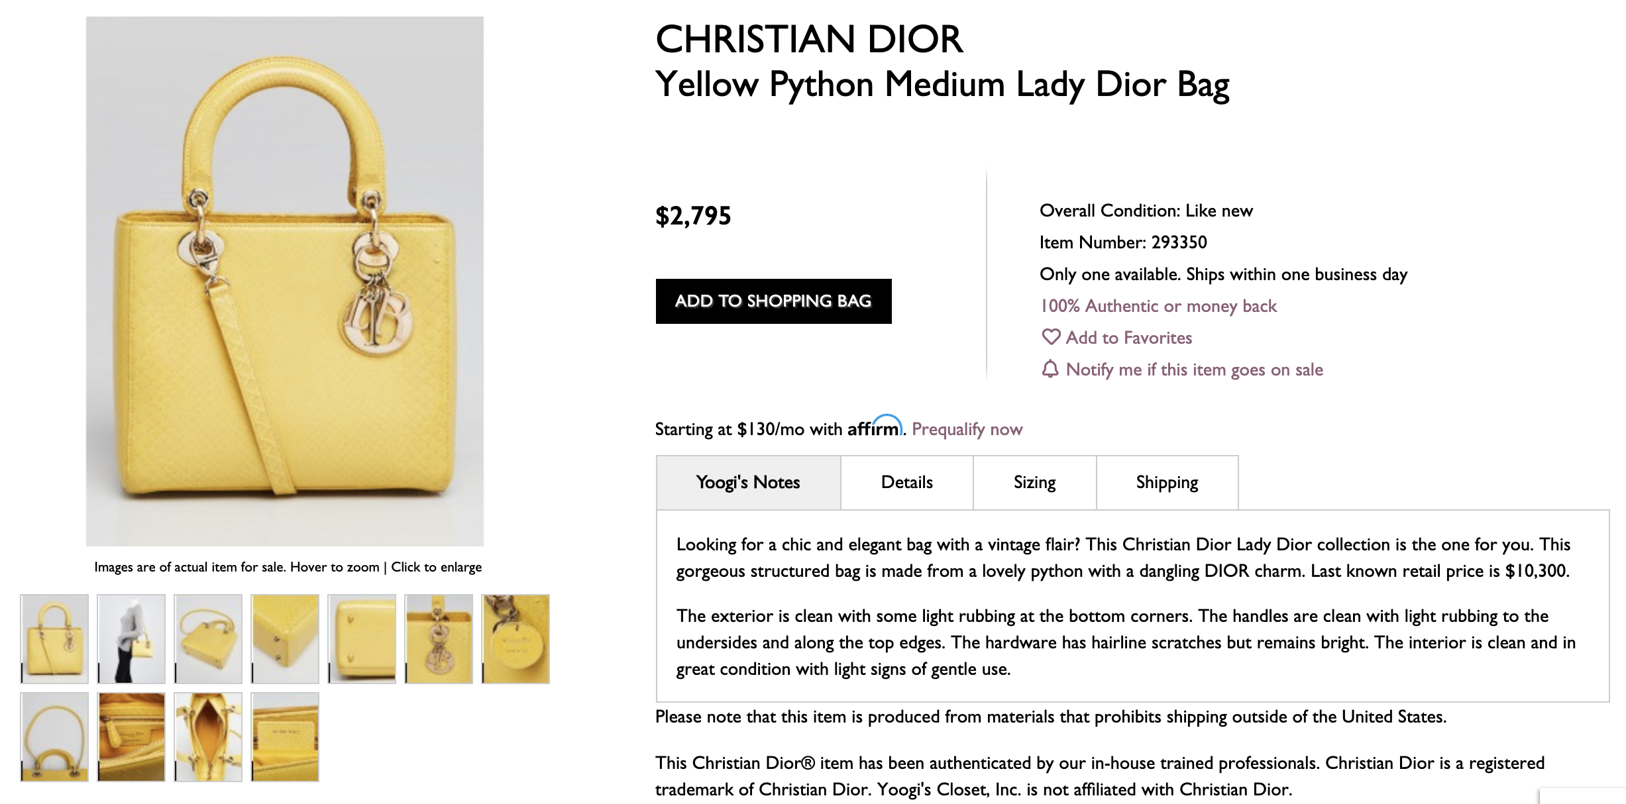The width and height of the screenshot is (1626, 804).
Task: Enlarge the main yellow bag product image
Action: (285, 281)
